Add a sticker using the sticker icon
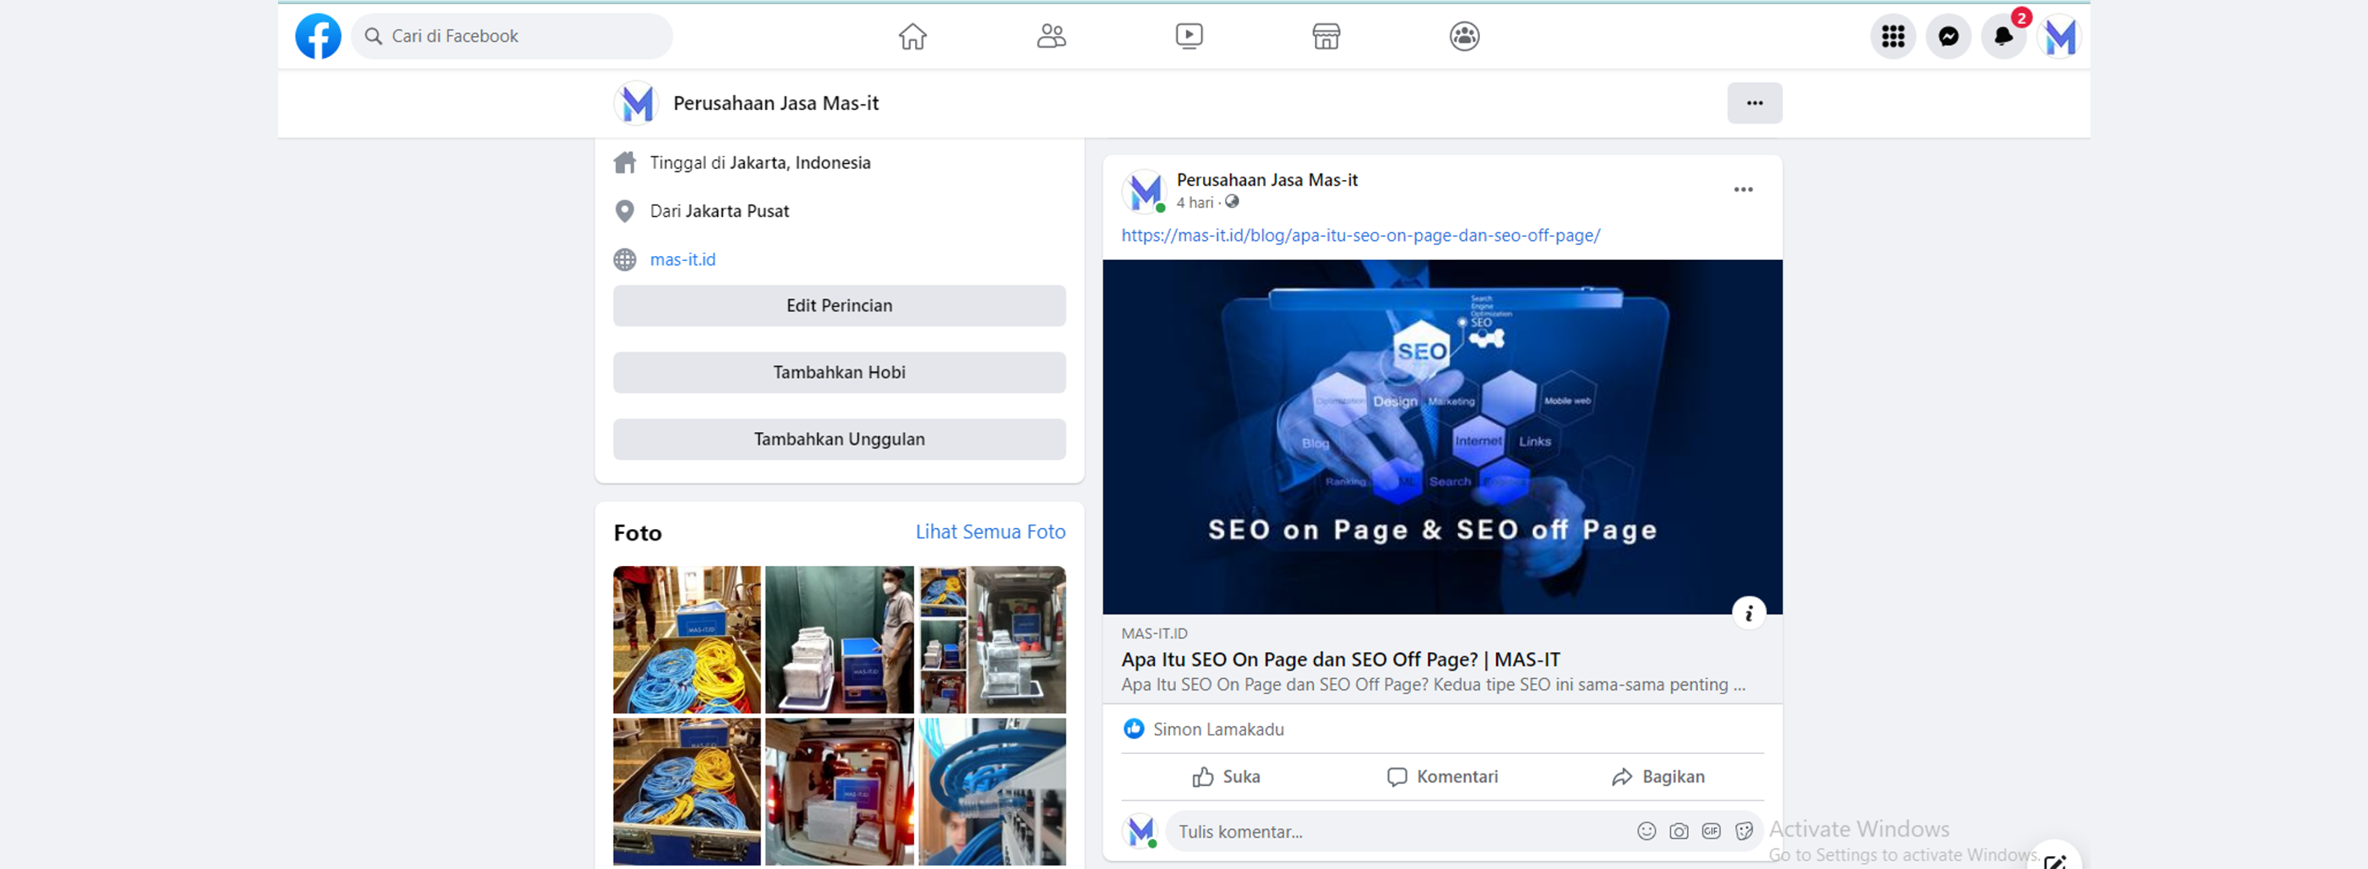Image resolution: width=2368 pixels, height=869 pixels. coord(1743,832)
